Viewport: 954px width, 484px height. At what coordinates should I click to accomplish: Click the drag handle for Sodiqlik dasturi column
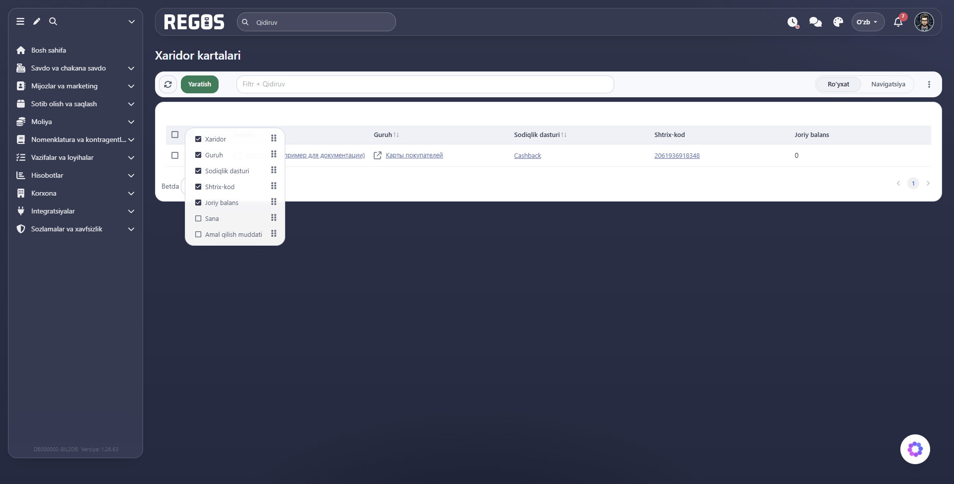coord(274,170)
